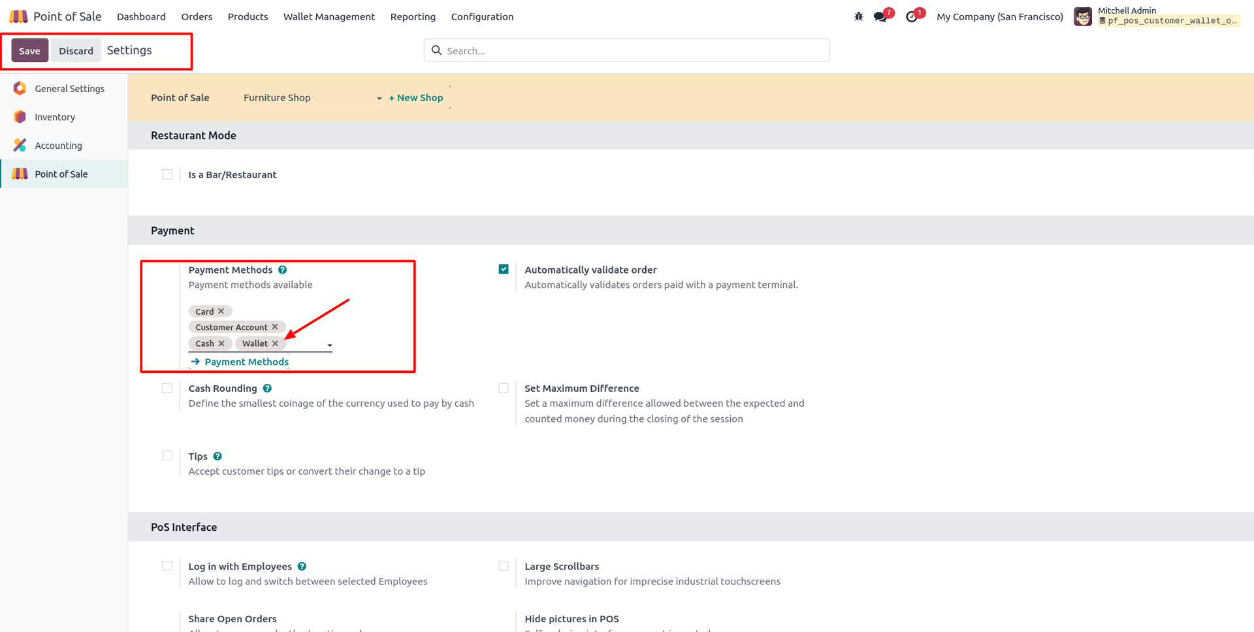Uncheck Automatically validate order
This screenshot has height=632, width=1254.
[504, 269]
